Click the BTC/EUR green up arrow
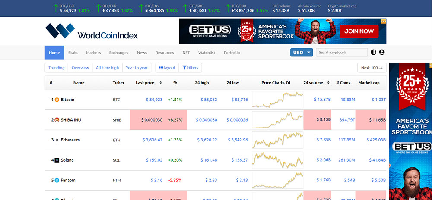The image size is (432, 200). click(x=98, y=8)
